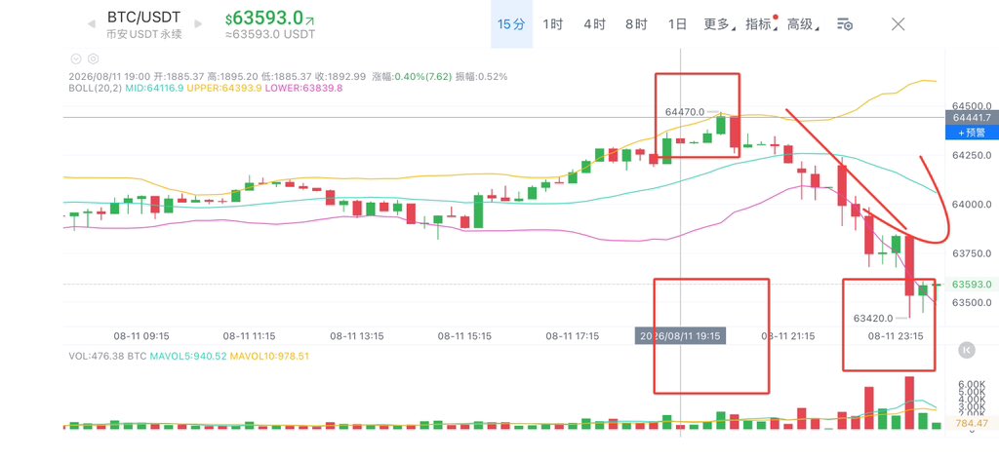Tap the MAVOL10:978.51 value
The image size is (999, 460).
(269, 357)
